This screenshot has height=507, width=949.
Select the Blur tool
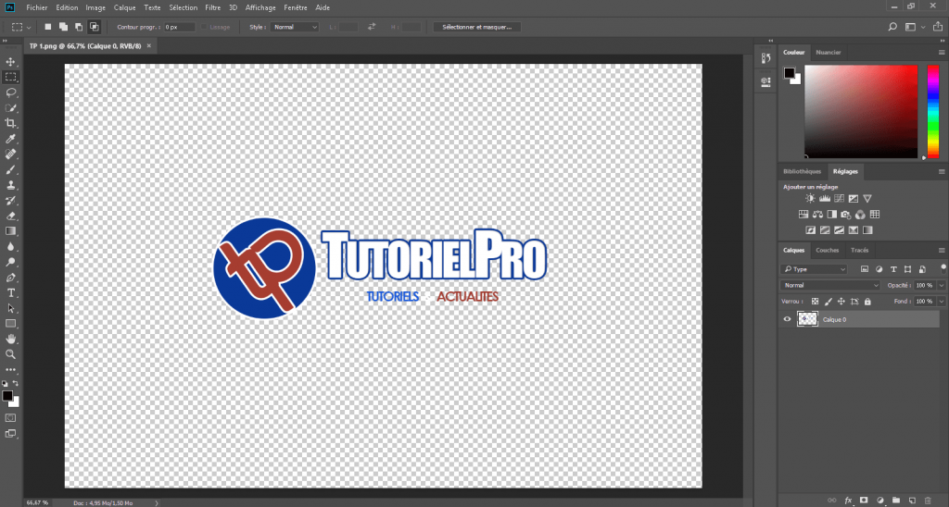[10, 246]
